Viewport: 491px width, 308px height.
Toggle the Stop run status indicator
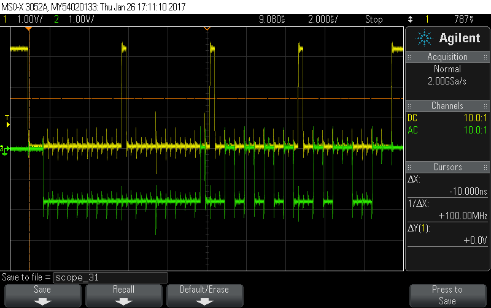(x=373, y=20)
